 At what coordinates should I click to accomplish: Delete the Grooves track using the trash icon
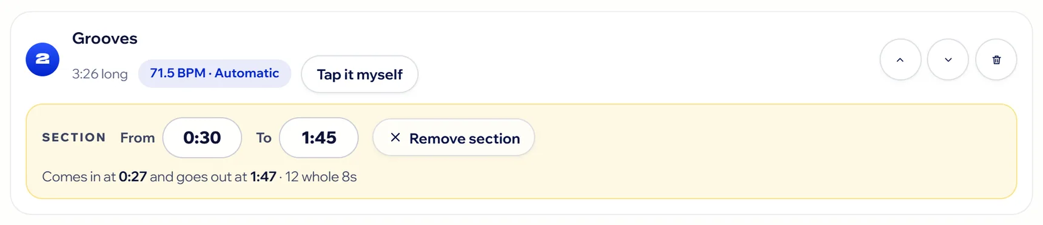tap(996, 59)
